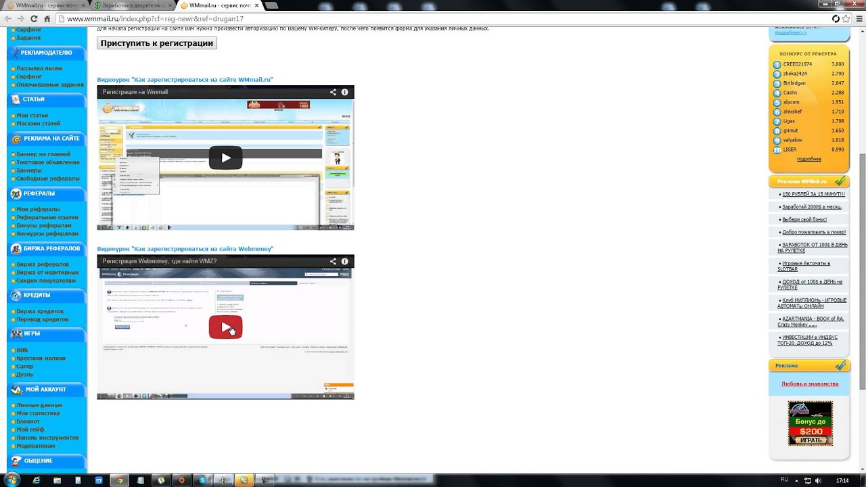Click the RU language indicator
The height and width of the screenshot is (487, 866).
[784, 480]
